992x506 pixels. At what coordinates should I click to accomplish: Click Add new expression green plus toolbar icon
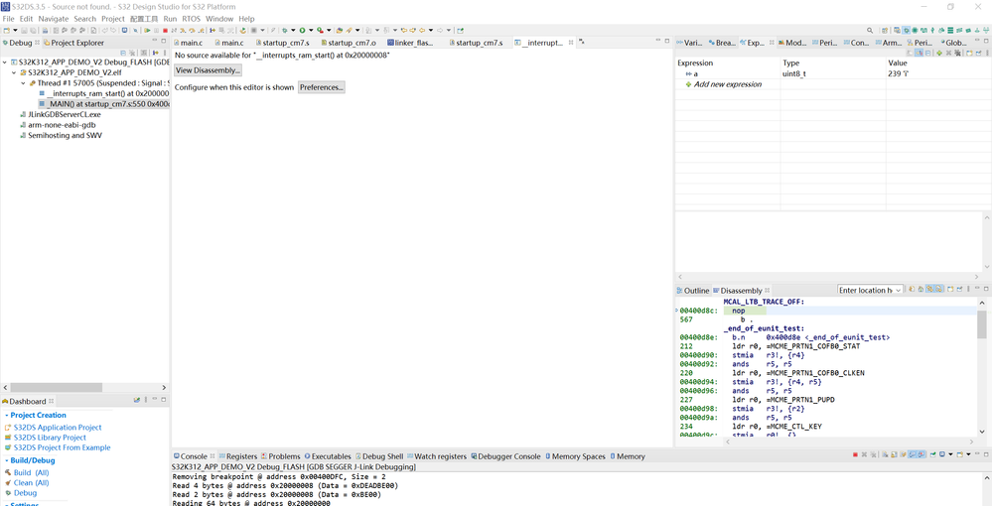pyautogui.click(x=939, y=54)
